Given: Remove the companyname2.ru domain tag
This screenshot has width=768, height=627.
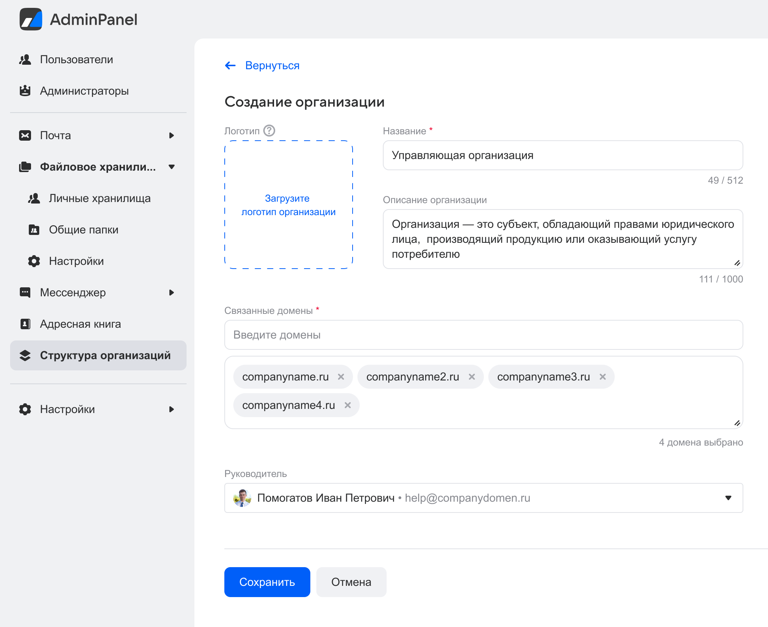Looking at the screenshot, I should click(x=472, y=377).
